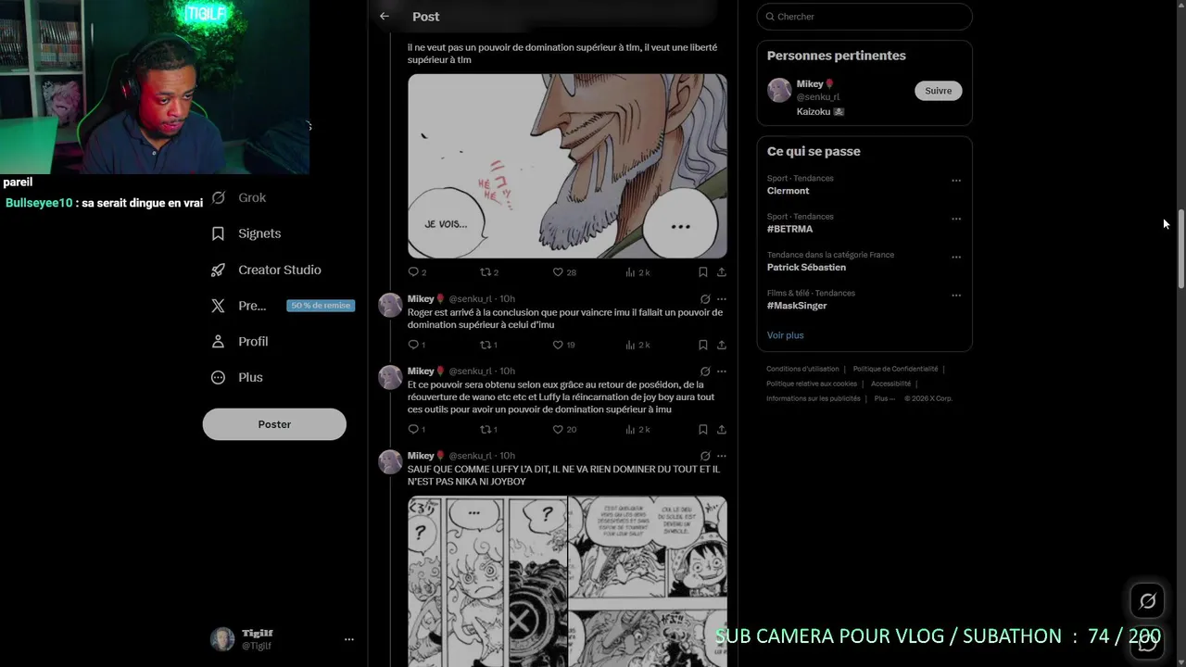
Task: Open the 'JE VOIS' manga image
Action: pyautogui.click(x=567, y=166)
